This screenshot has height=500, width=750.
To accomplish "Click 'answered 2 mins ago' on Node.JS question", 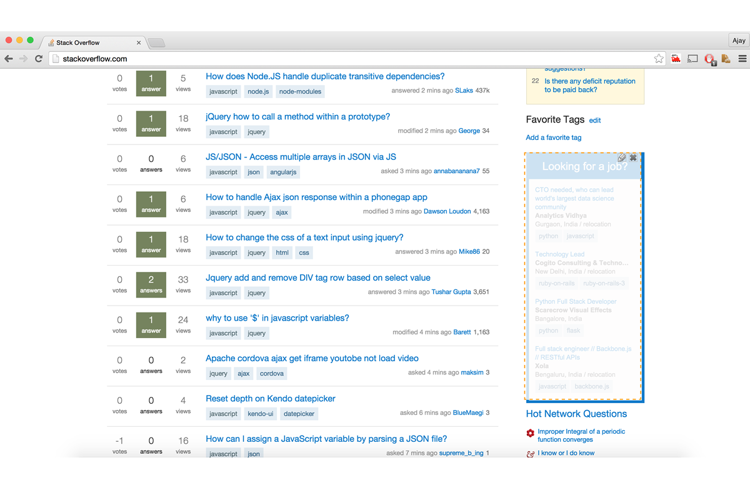I will pyautogui.click(x=422, y=91).
